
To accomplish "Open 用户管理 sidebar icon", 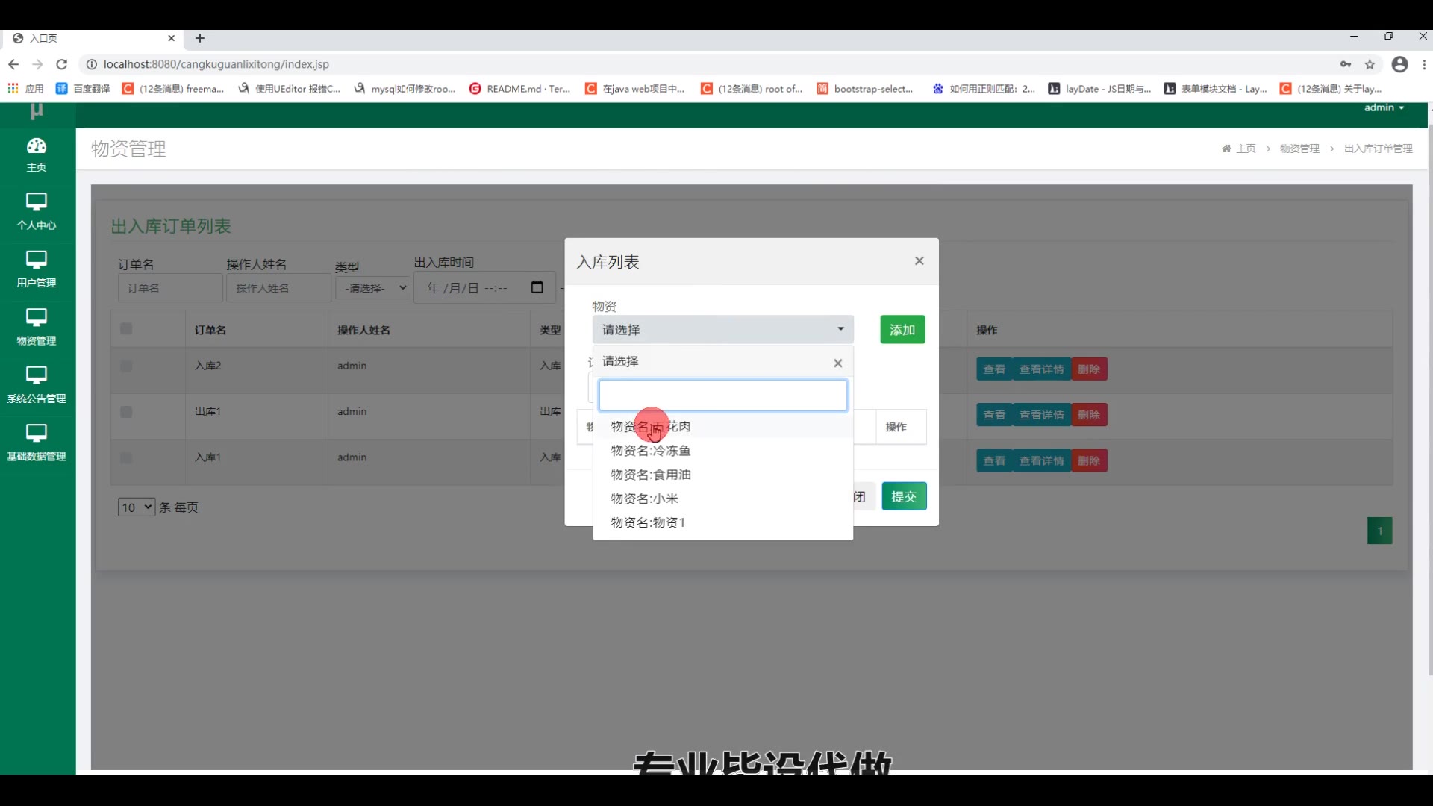I will click(36, 269).
